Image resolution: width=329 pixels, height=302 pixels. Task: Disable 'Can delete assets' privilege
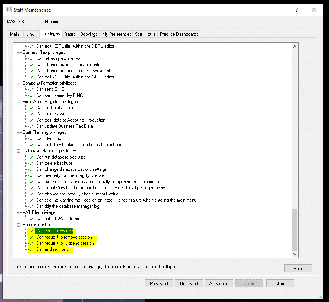(x=31, y=113)
